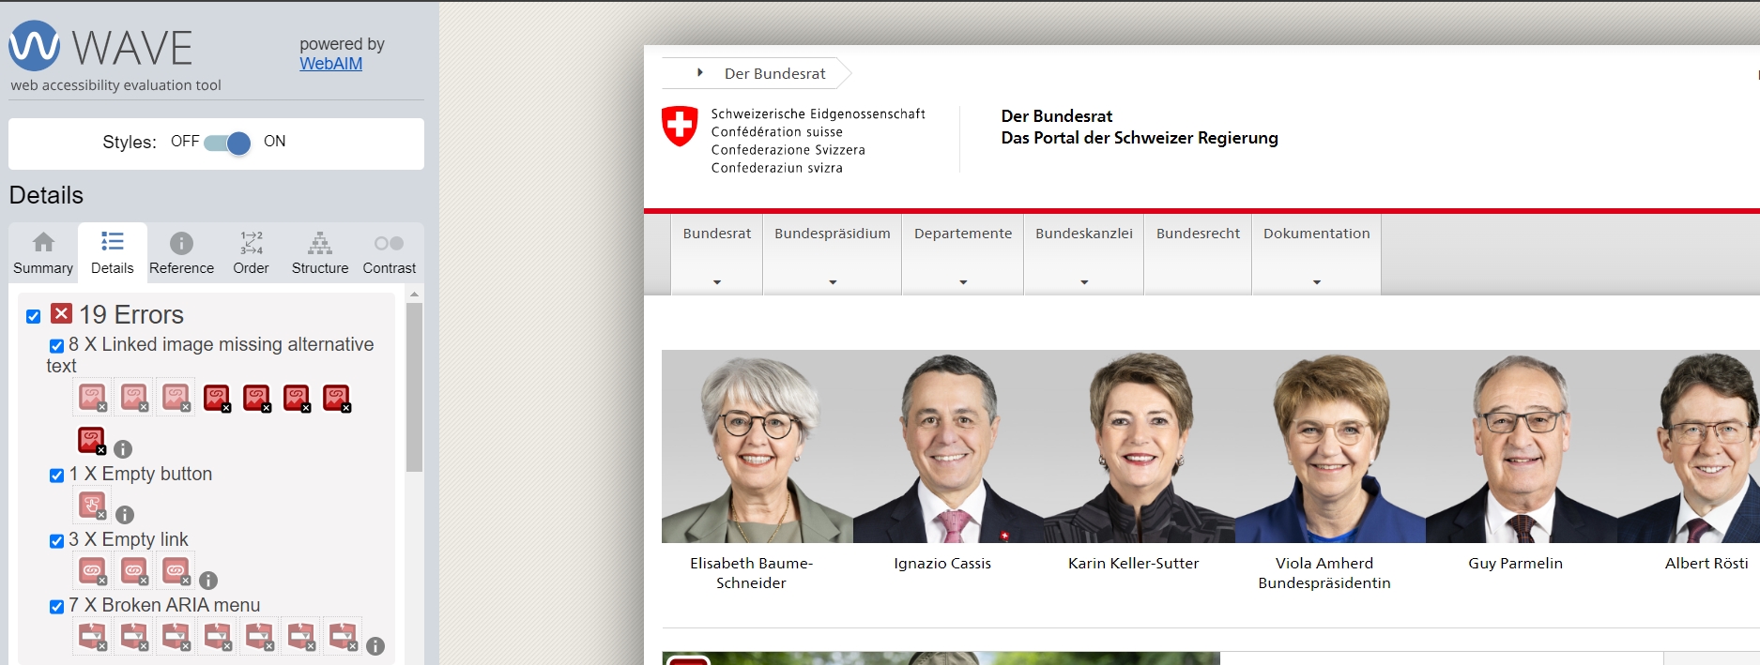Select the Empty button error icon
The image size is (1760, 665).
pyautogui.click(x=92, y=506)
